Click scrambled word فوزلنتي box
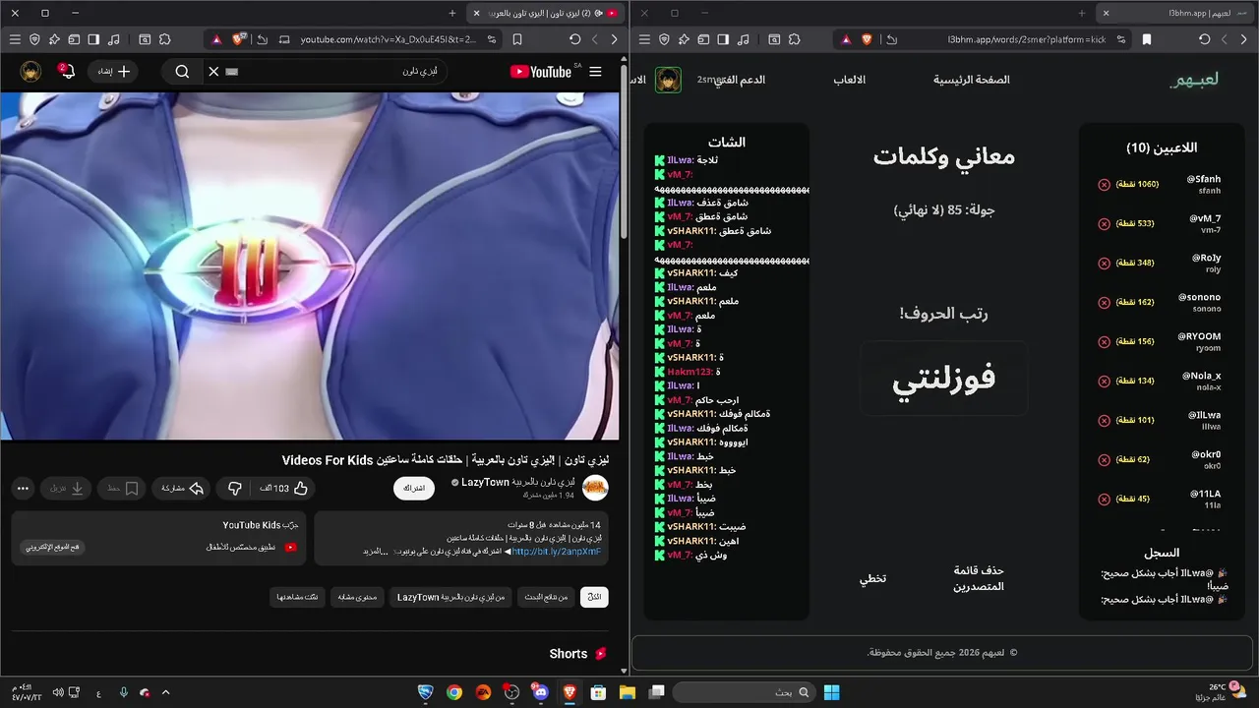The image size is (1259, 708). pyautogui.click(x=944, y=379)
